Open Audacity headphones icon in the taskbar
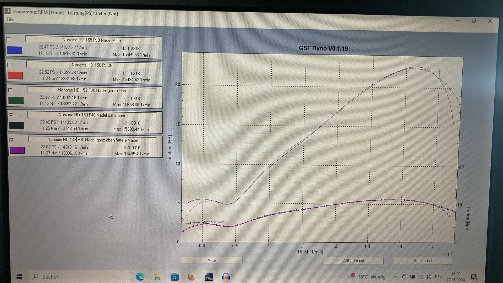This screenshot has height=283, width=503. [x=226, y=277]
